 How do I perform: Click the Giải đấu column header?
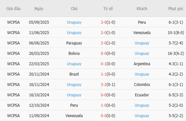pyautogui.click(x=13, y=9)
